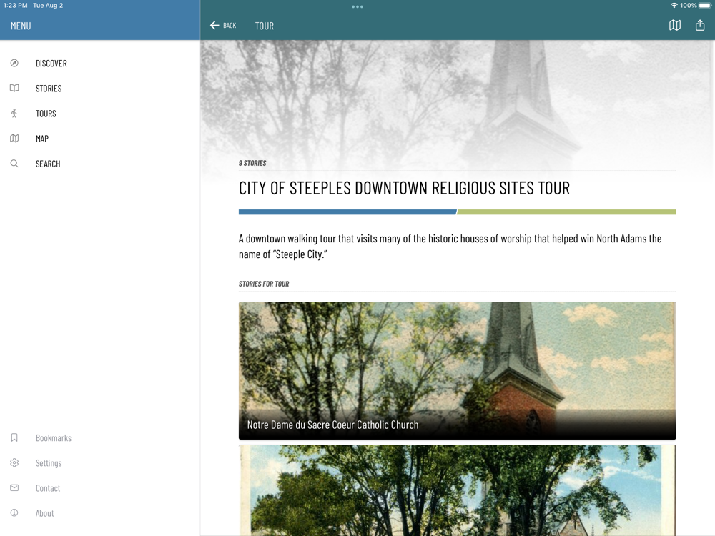This screenshot has width=715, height=536.
Task: Tap the three-dot multitasking indicator
Action: pos(357,7)
